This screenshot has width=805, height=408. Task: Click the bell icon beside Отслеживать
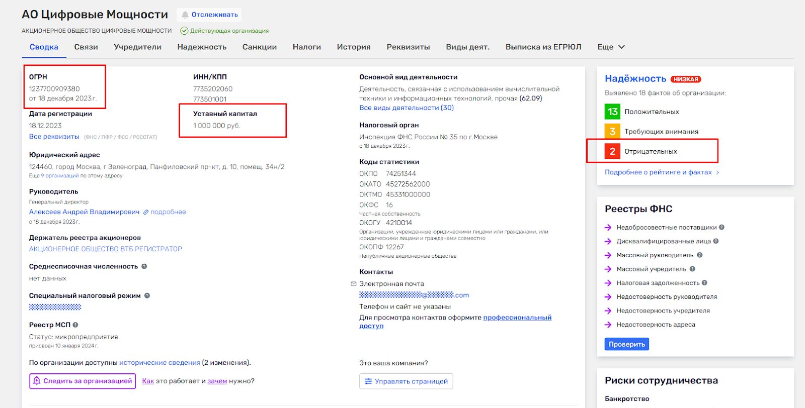185,15
